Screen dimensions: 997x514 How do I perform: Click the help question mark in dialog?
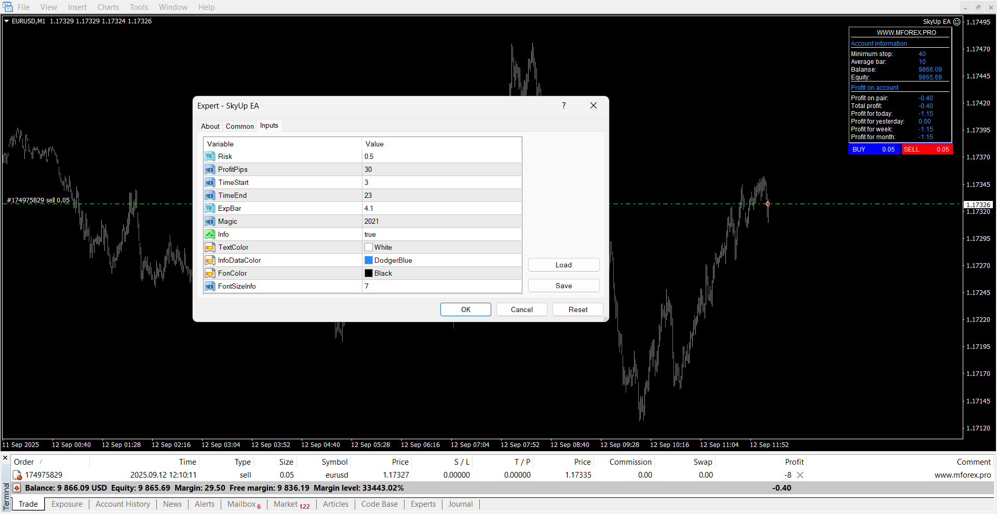pos(563,105)
